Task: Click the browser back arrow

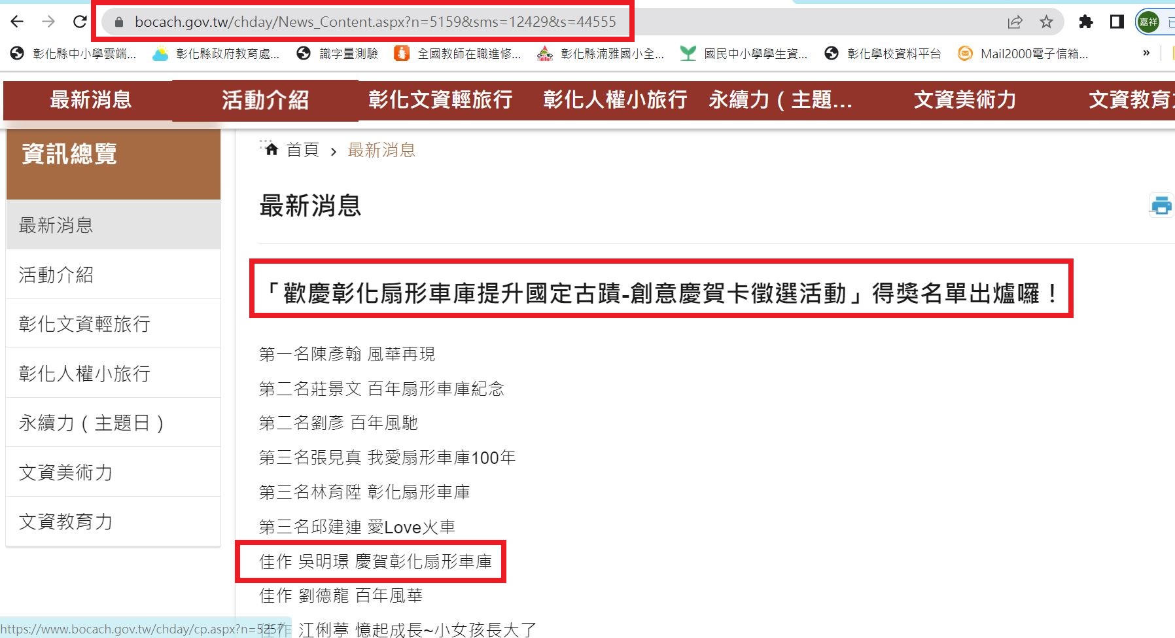Action: point(18,22)
